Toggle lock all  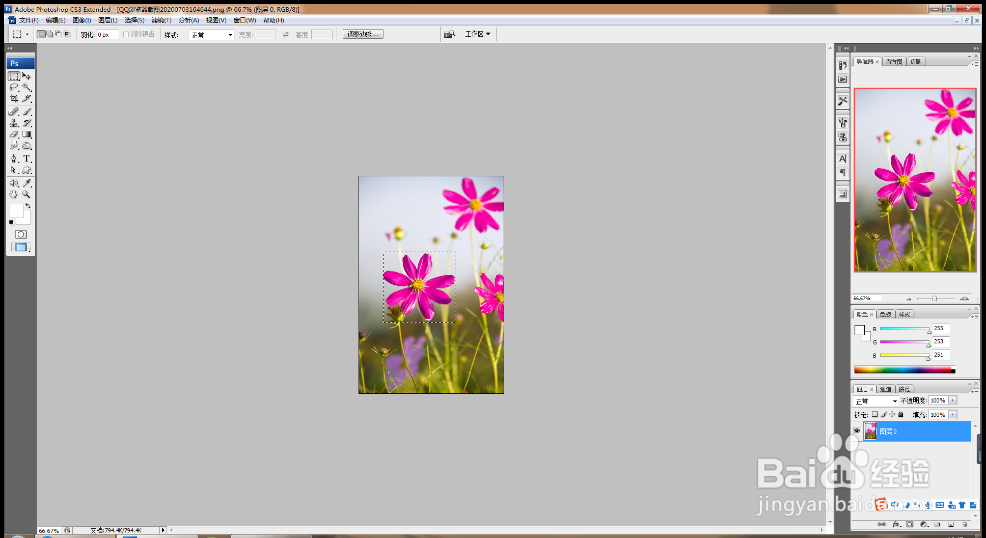pos(901,414)
